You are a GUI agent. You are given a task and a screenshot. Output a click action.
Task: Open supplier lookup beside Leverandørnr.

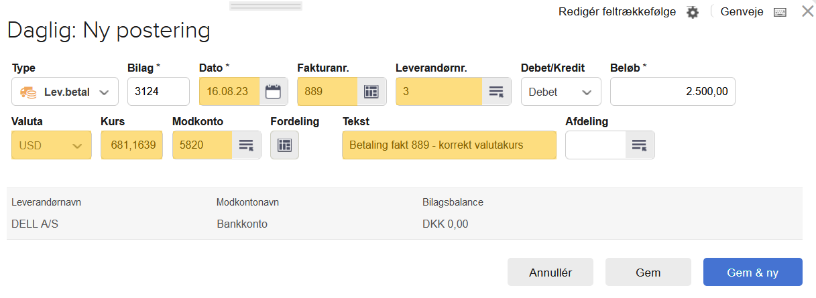pos(496,92)
